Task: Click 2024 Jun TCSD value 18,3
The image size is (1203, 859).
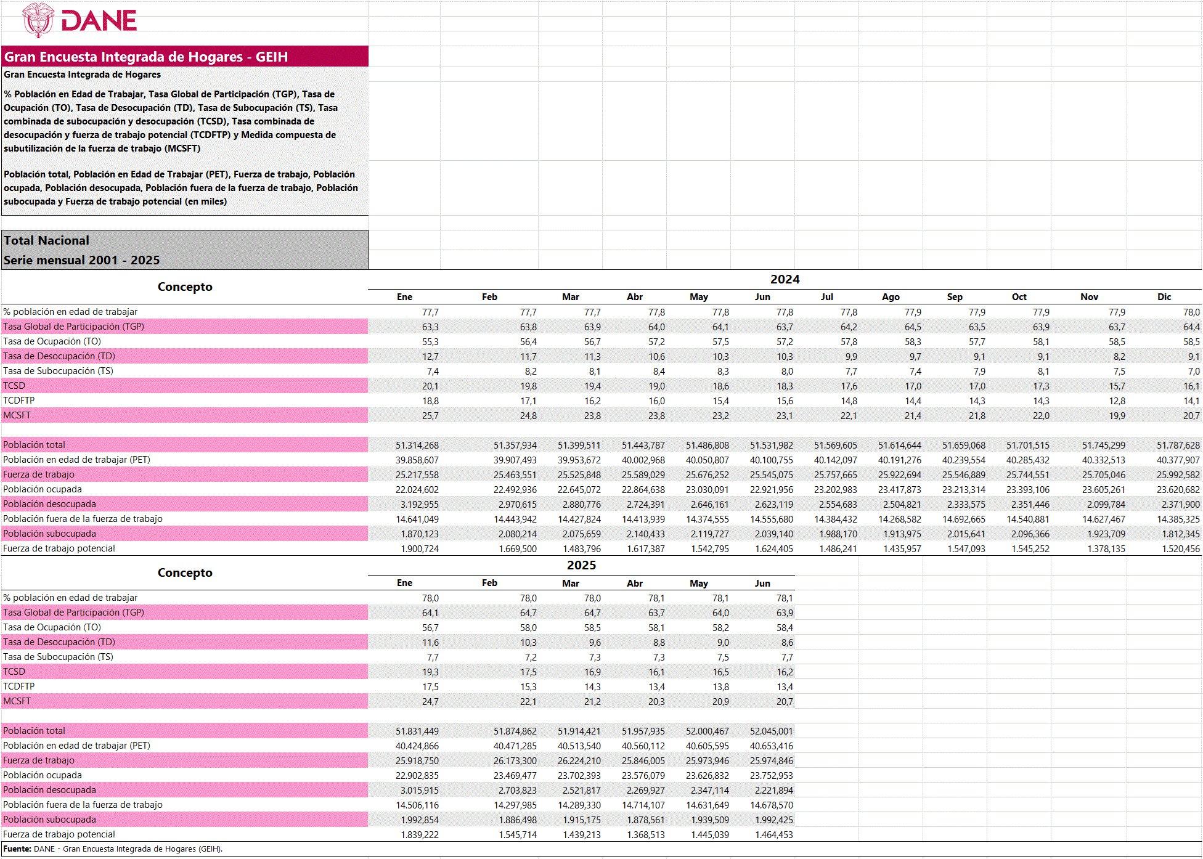Action: click(785, 386)
